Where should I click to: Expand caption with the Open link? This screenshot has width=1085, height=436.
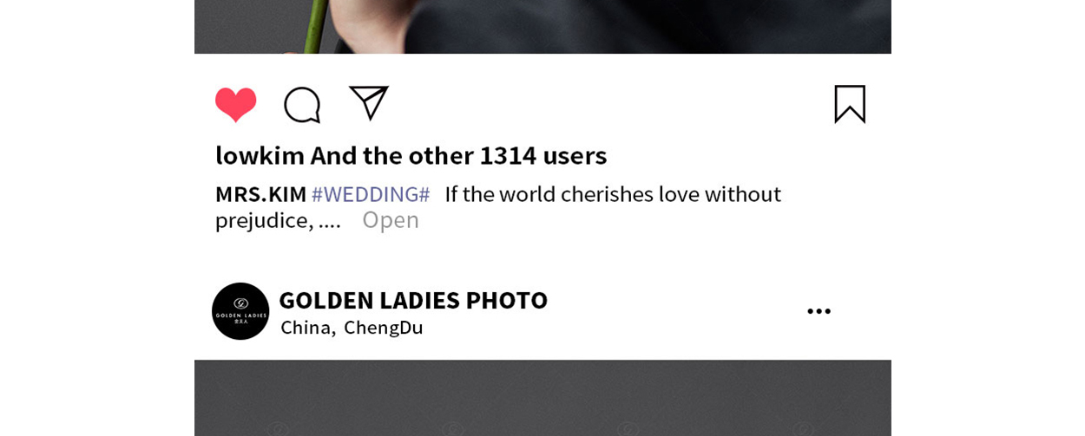(x=391, y=220)
